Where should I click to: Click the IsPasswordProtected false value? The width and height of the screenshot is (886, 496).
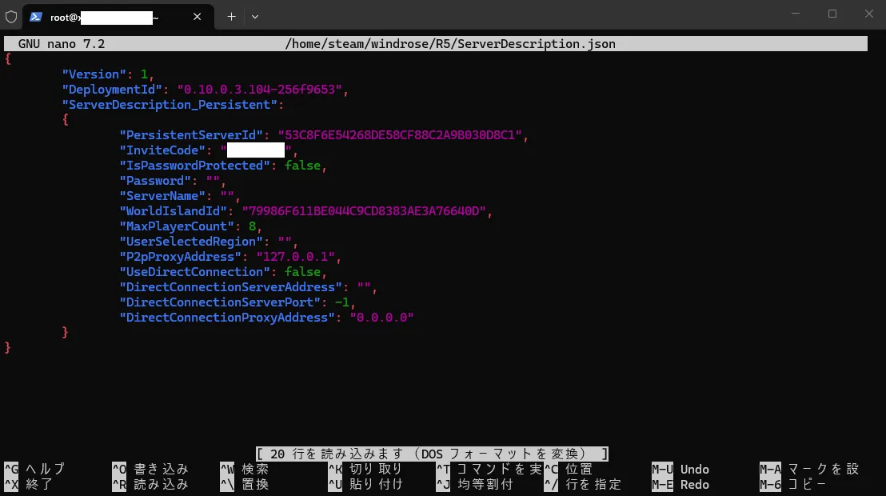point(302,166)
